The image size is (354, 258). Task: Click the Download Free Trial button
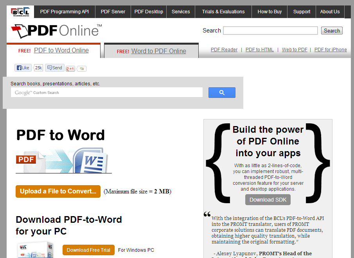[88, 250]
